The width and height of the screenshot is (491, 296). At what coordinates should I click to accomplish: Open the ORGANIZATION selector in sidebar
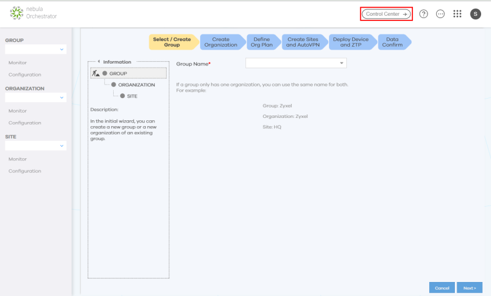pyautogui.click(x=36, y=98)
